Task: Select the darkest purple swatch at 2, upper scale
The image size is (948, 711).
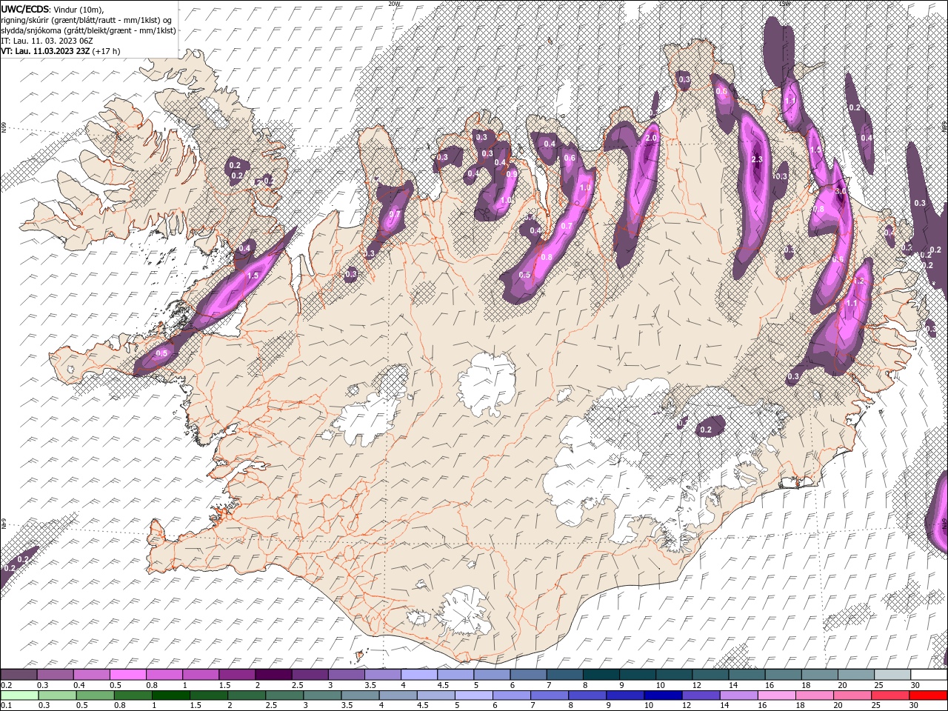Action: [273, 675]
